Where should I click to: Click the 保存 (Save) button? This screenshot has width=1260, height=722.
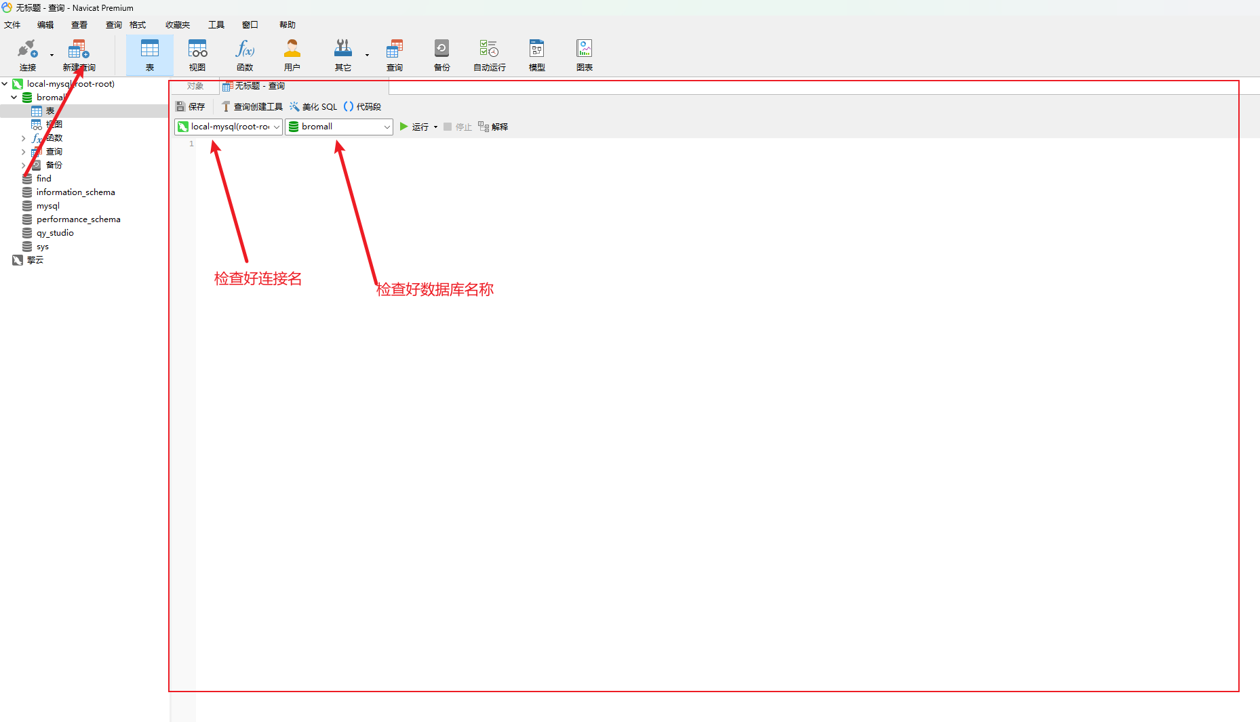(191, 107)
